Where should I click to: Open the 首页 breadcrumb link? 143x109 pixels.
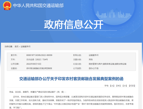tap(17, 46)
